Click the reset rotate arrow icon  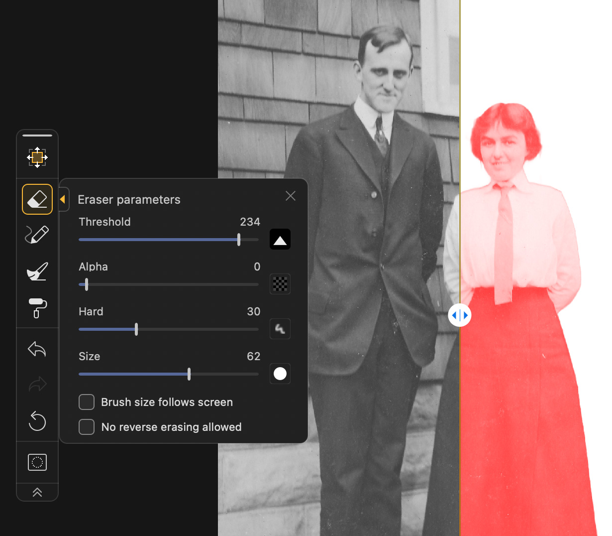pyautogui.click(x=37, y=421)
